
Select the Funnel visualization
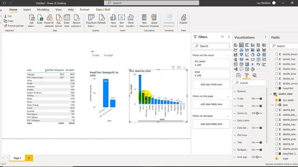point(241,55)
